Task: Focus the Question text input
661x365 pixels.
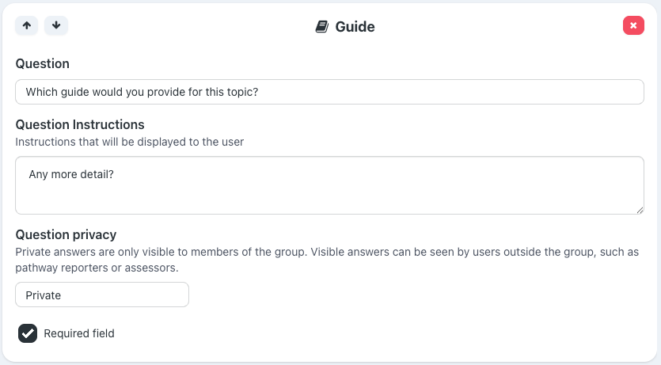Action: (x=329, y=92)
